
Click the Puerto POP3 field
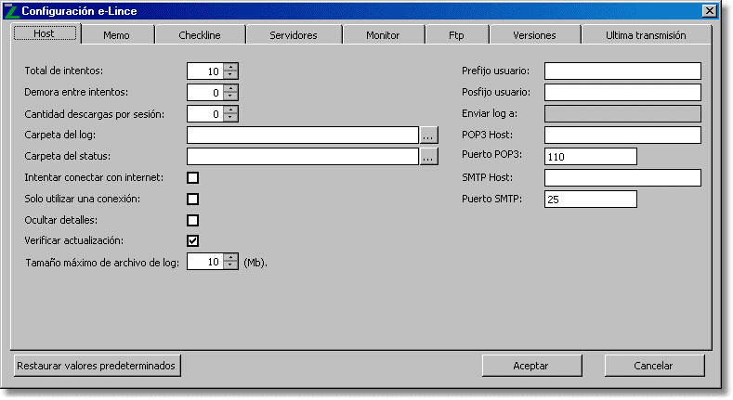click(591, 156)
